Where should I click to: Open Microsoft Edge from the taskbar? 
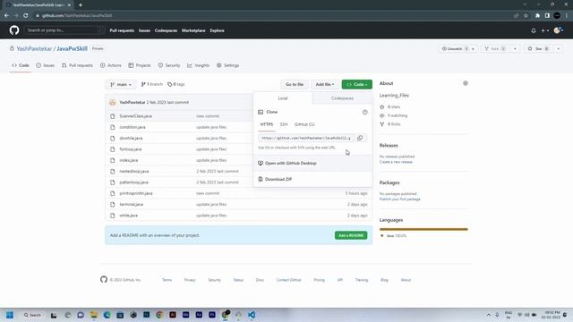107,315
